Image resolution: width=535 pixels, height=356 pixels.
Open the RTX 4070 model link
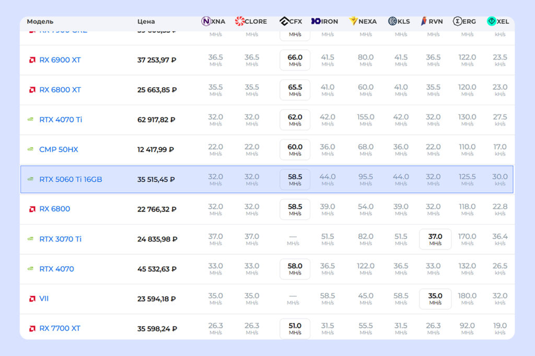56,269
